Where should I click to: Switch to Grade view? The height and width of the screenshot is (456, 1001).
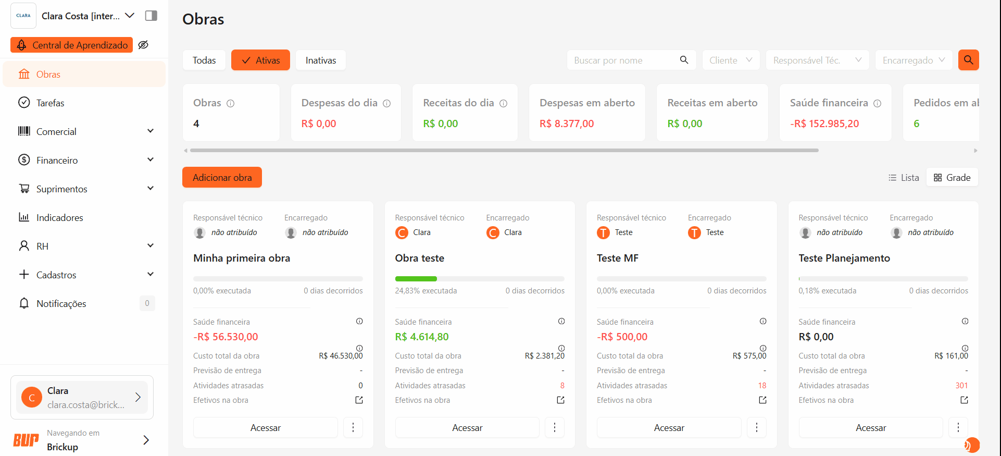tap(952, 177)
